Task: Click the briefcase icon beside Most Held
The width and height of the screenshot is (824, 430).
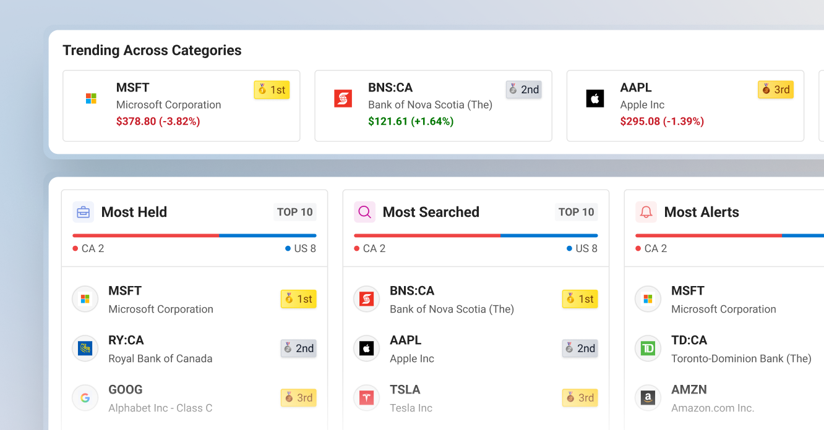Action: click(x=84, y=212)
